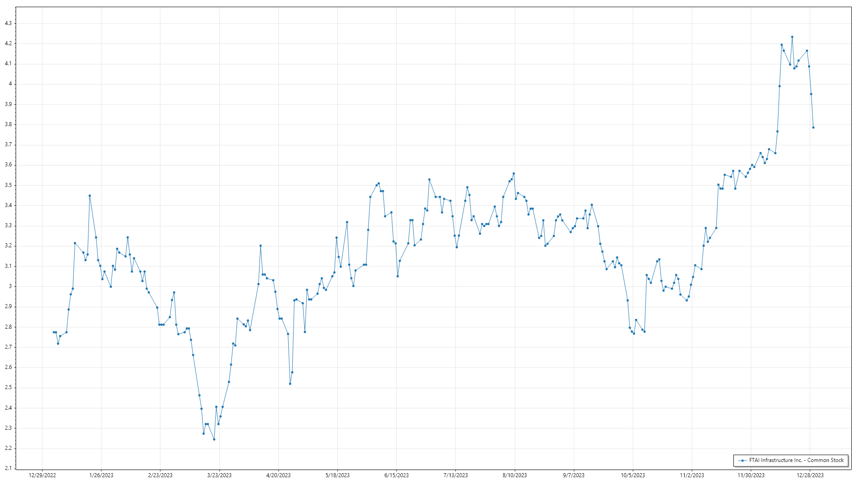Click the 12/28/2023 x-axis label
858x483 pixels.
(810, 475)
